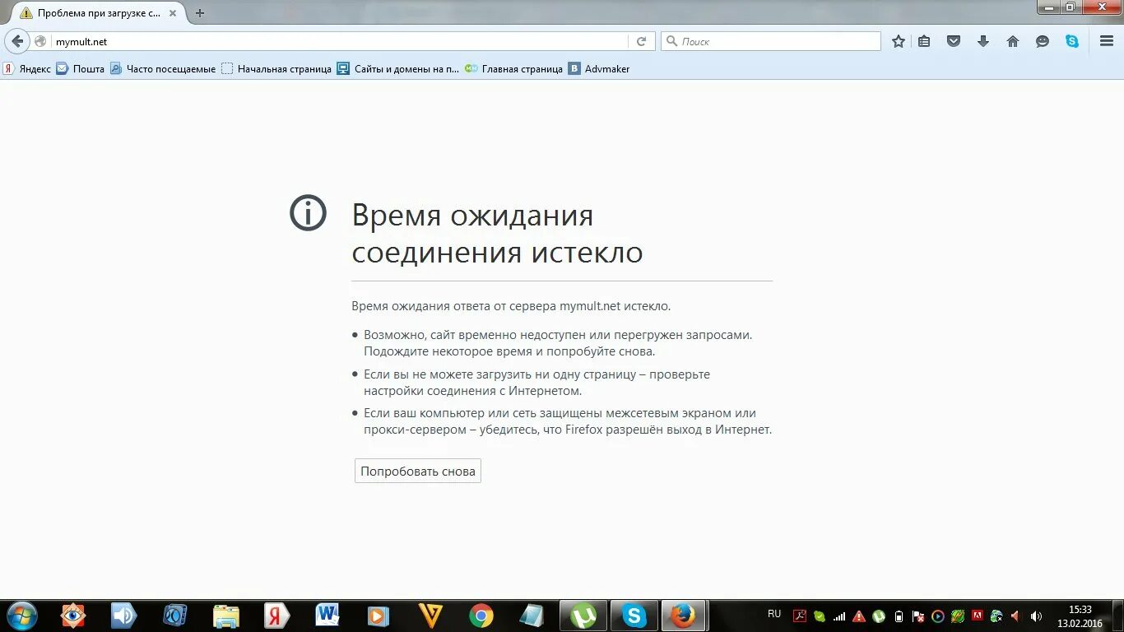Screen dimensions: 1124x632
Task: Launch Yandex browser from taskbar
Action: tap(276, 616)
